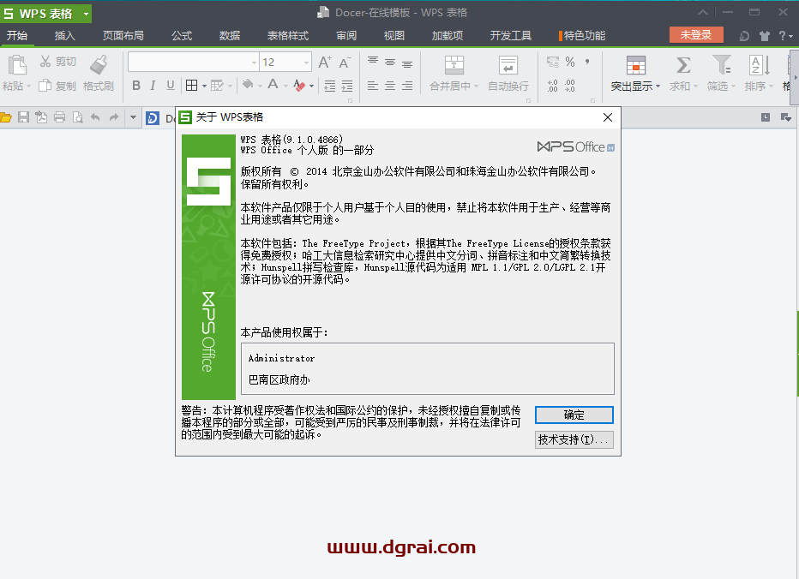
Task: Toggle italic formatting
Action: (152, 86)
